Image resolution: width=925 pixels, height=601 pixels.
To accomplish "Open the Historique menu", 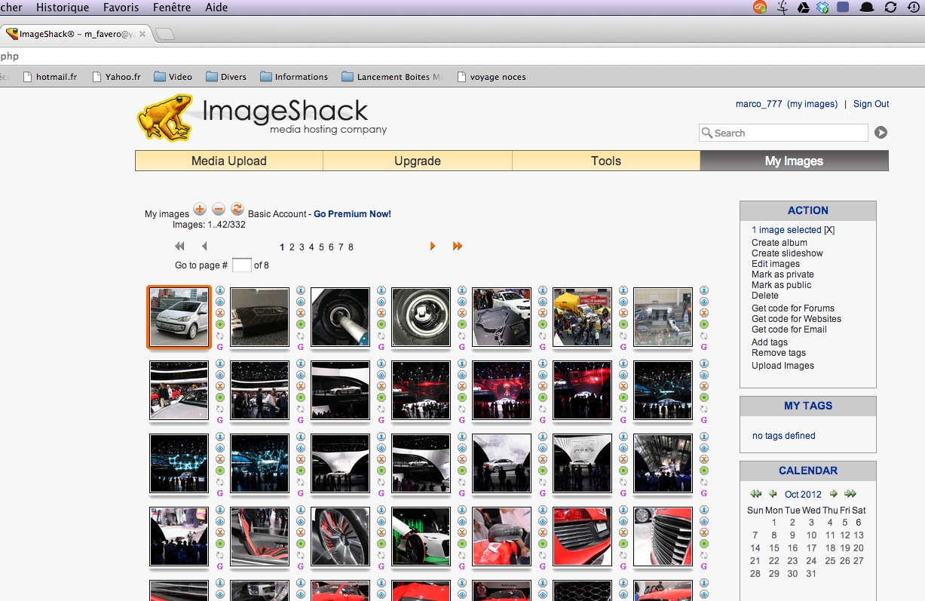I will [x=63, y=8].
